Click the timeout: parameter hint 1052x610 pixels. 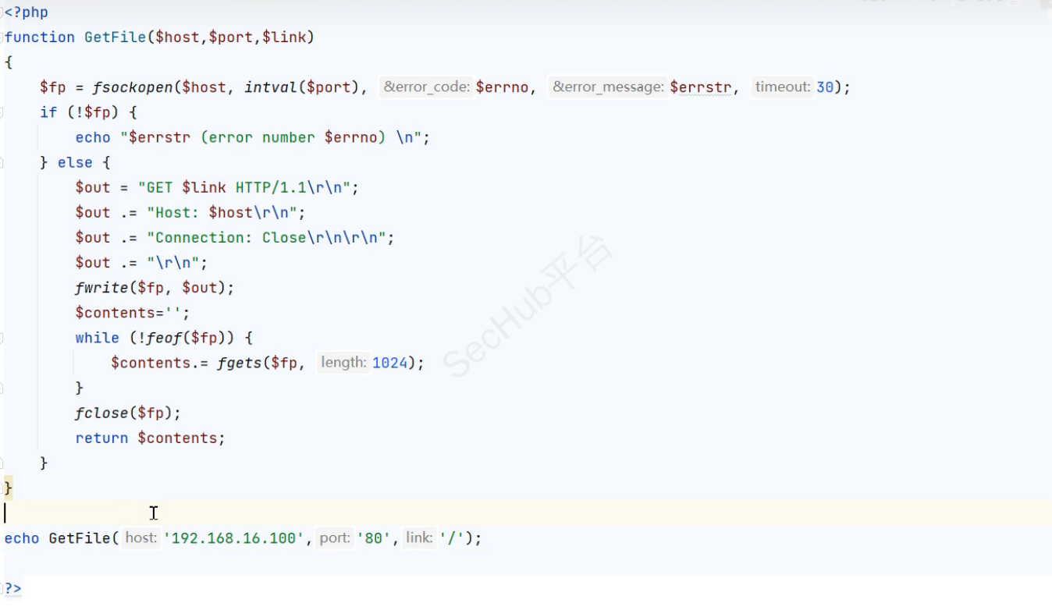point(782,87)
